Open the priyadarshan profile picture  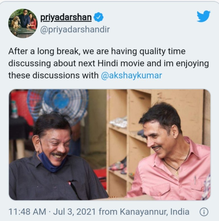23,23
